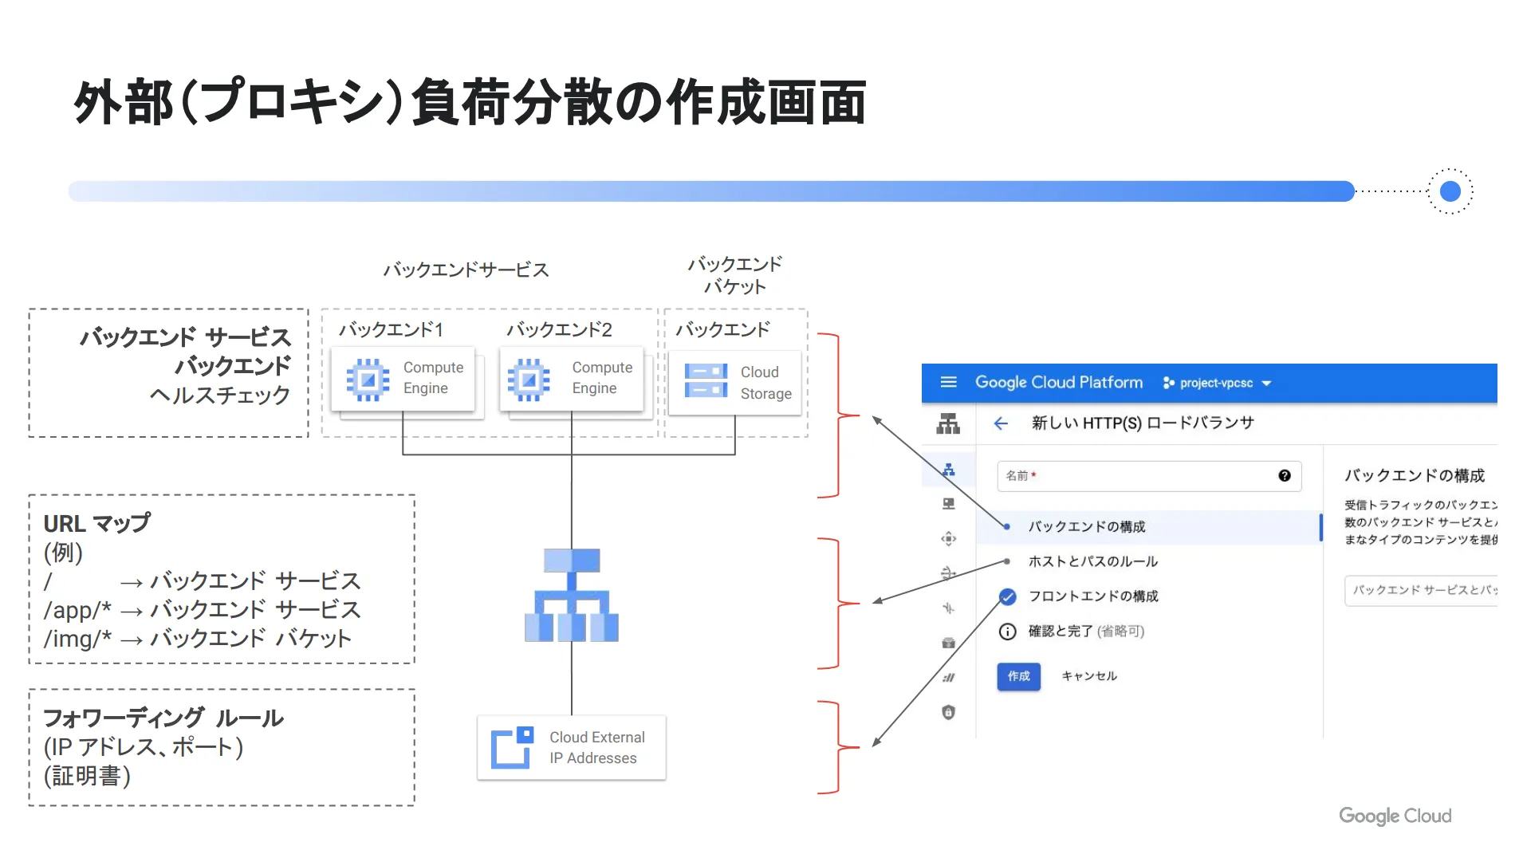Click the バックエンド2 label

(559, 329)
